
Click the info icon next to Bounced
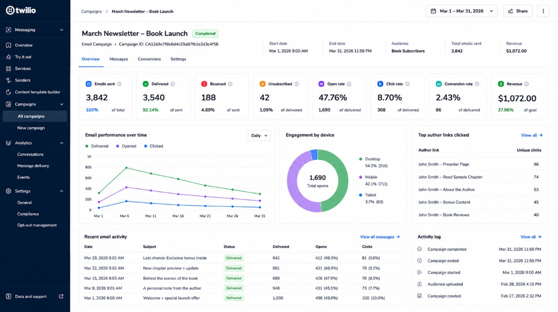pos(230,84)
